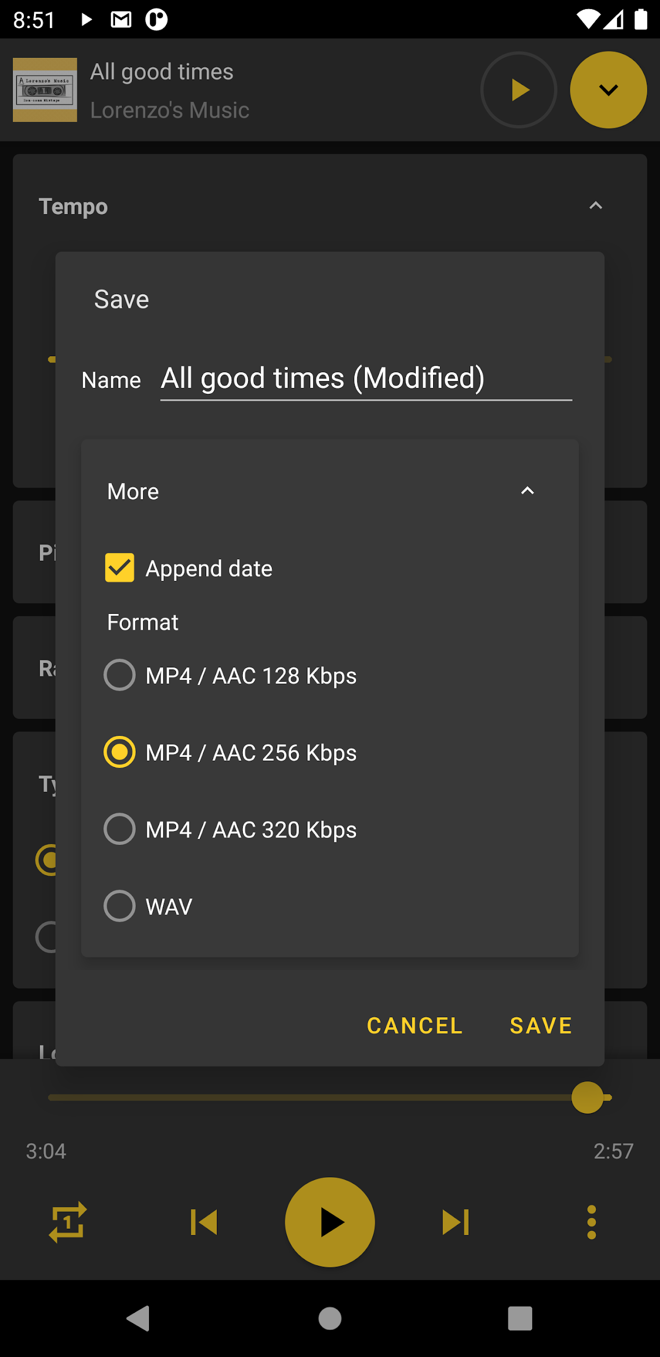
Task: Skip to next track
Action: pos(455,1222)
